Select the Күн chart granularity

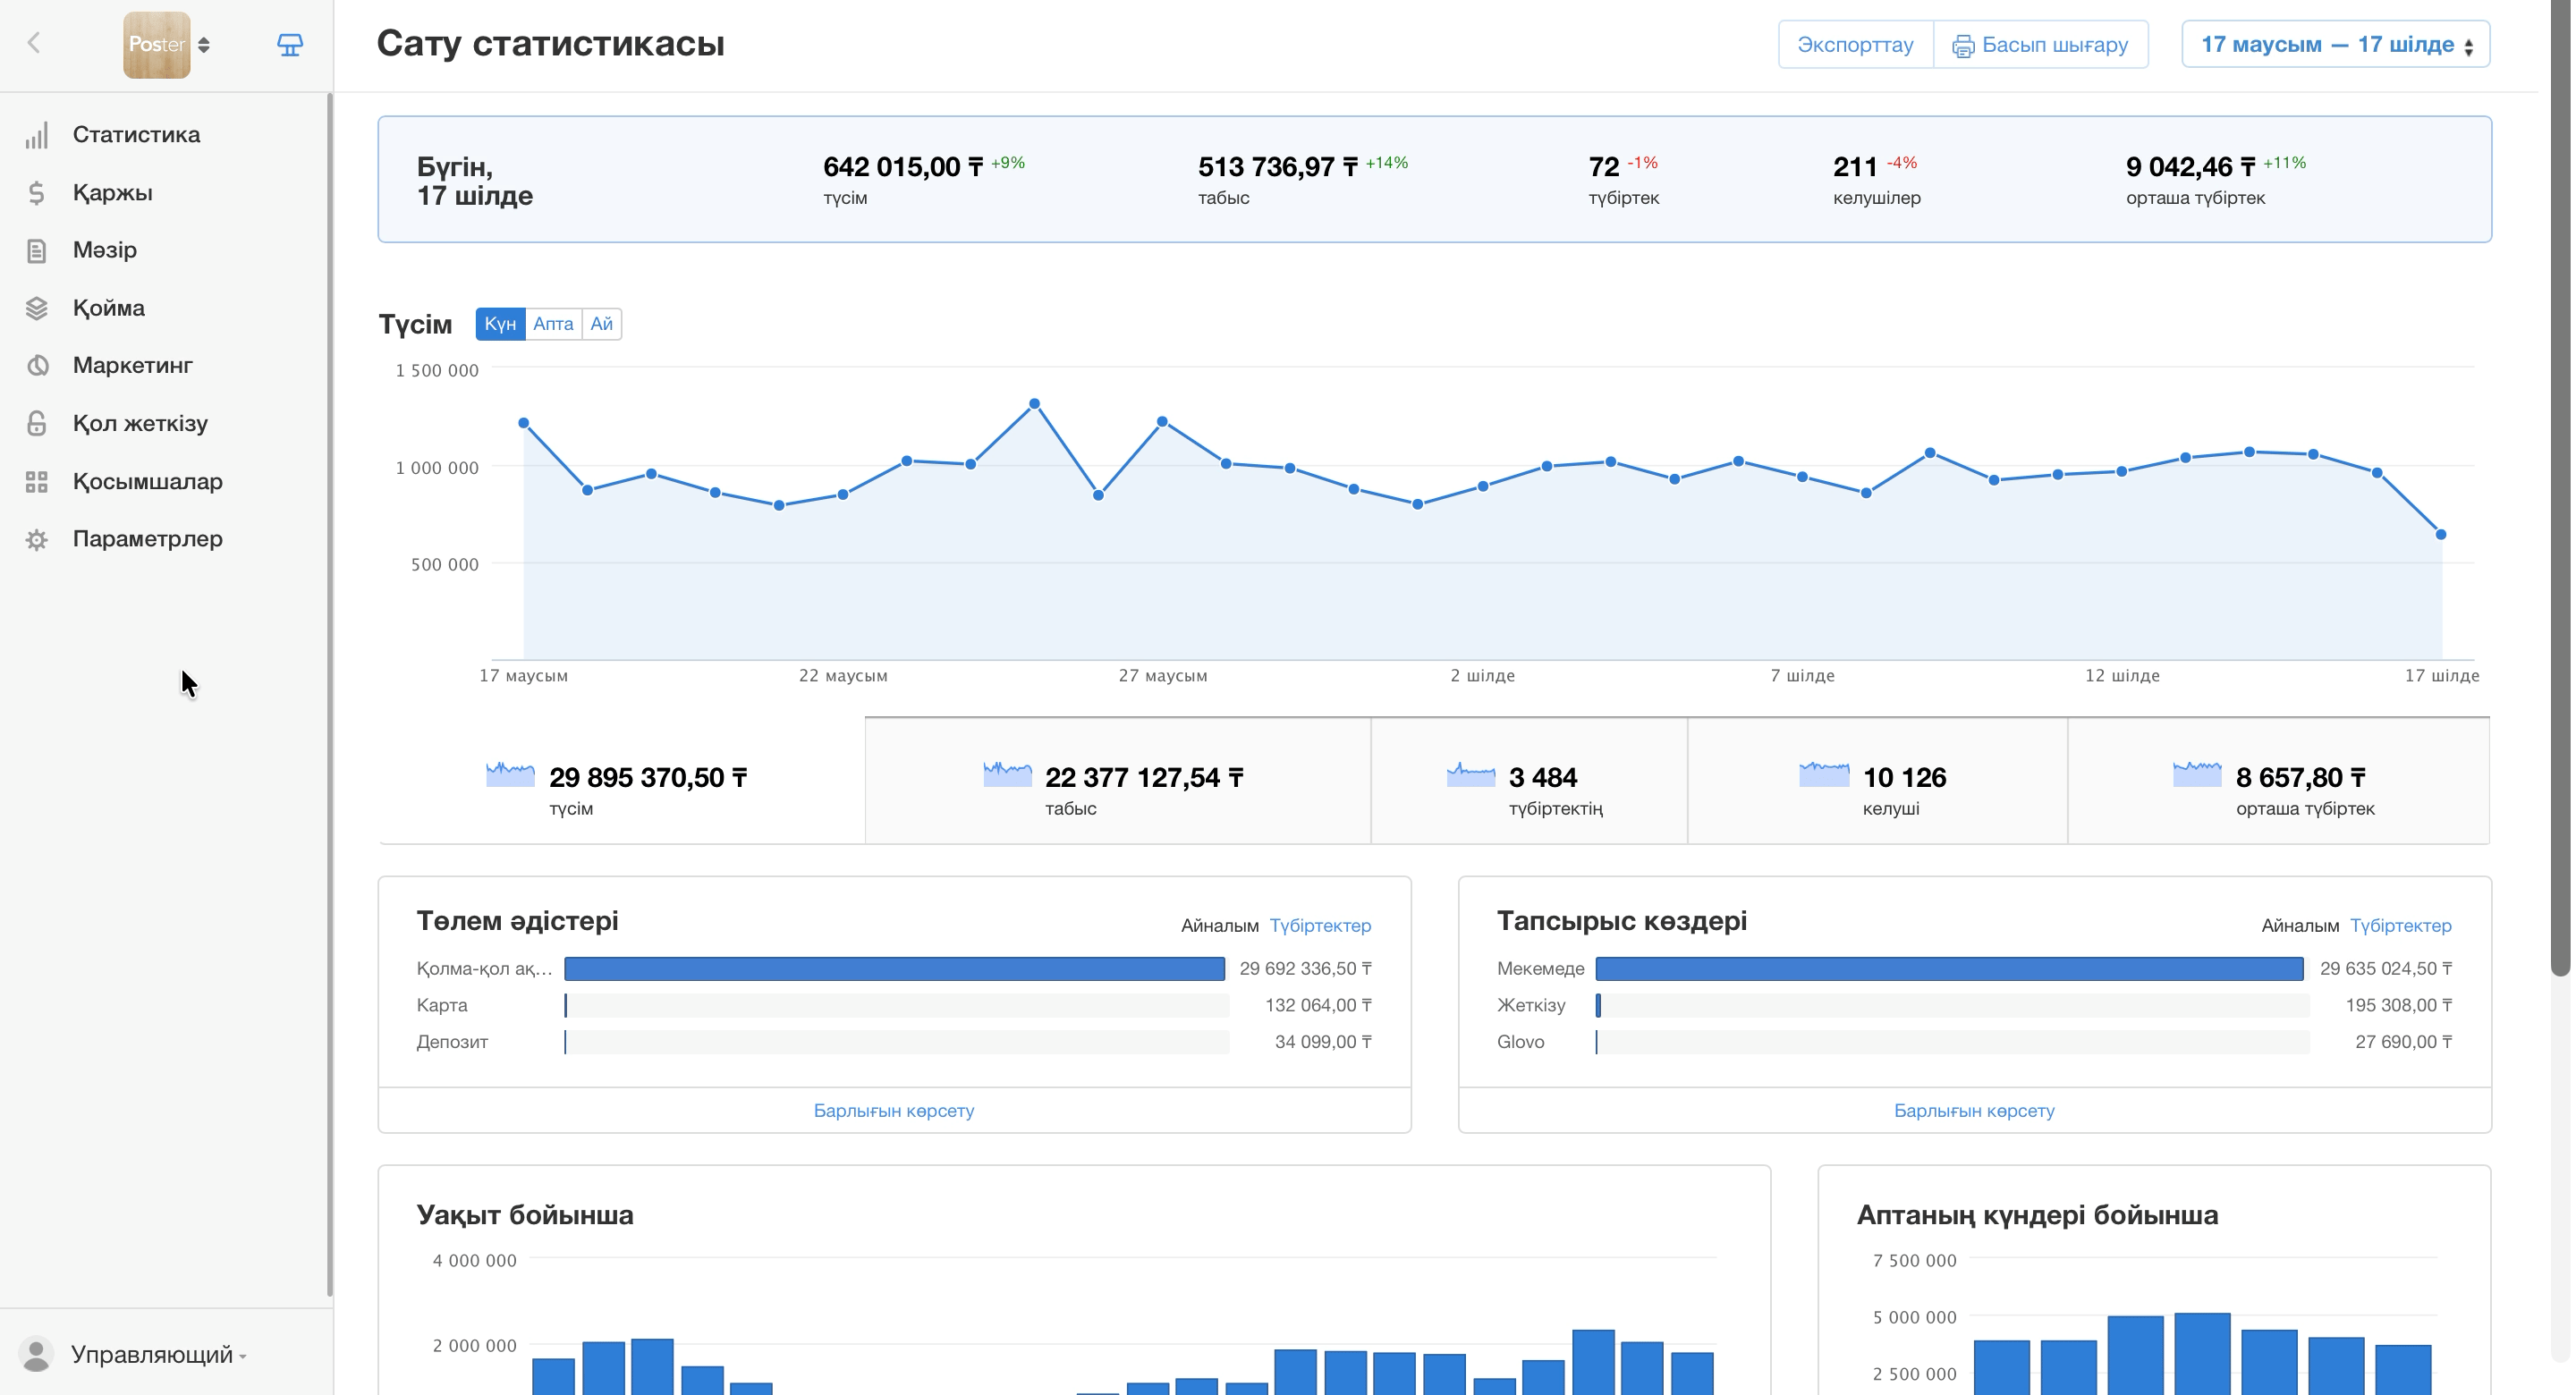click(x=500, y=324)
